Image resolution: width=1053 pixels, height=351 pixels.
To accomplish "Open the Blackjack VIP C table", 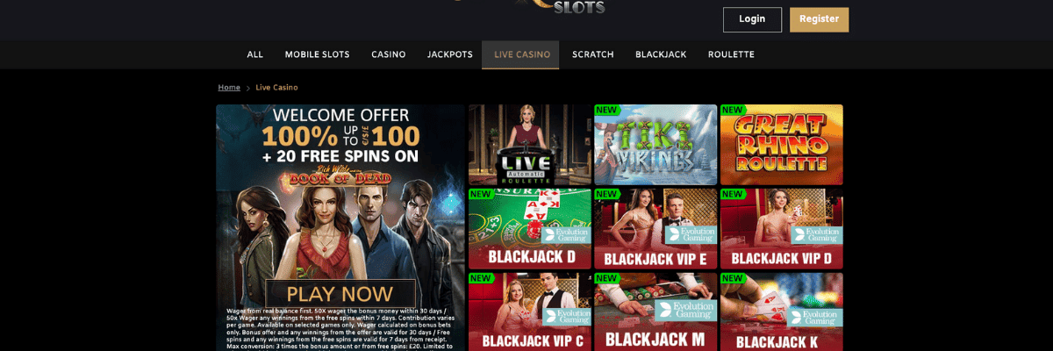I will click(529, 312).
